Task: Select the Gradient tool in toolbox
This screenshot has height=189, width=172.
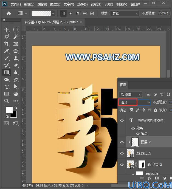Action: [6, 72]
